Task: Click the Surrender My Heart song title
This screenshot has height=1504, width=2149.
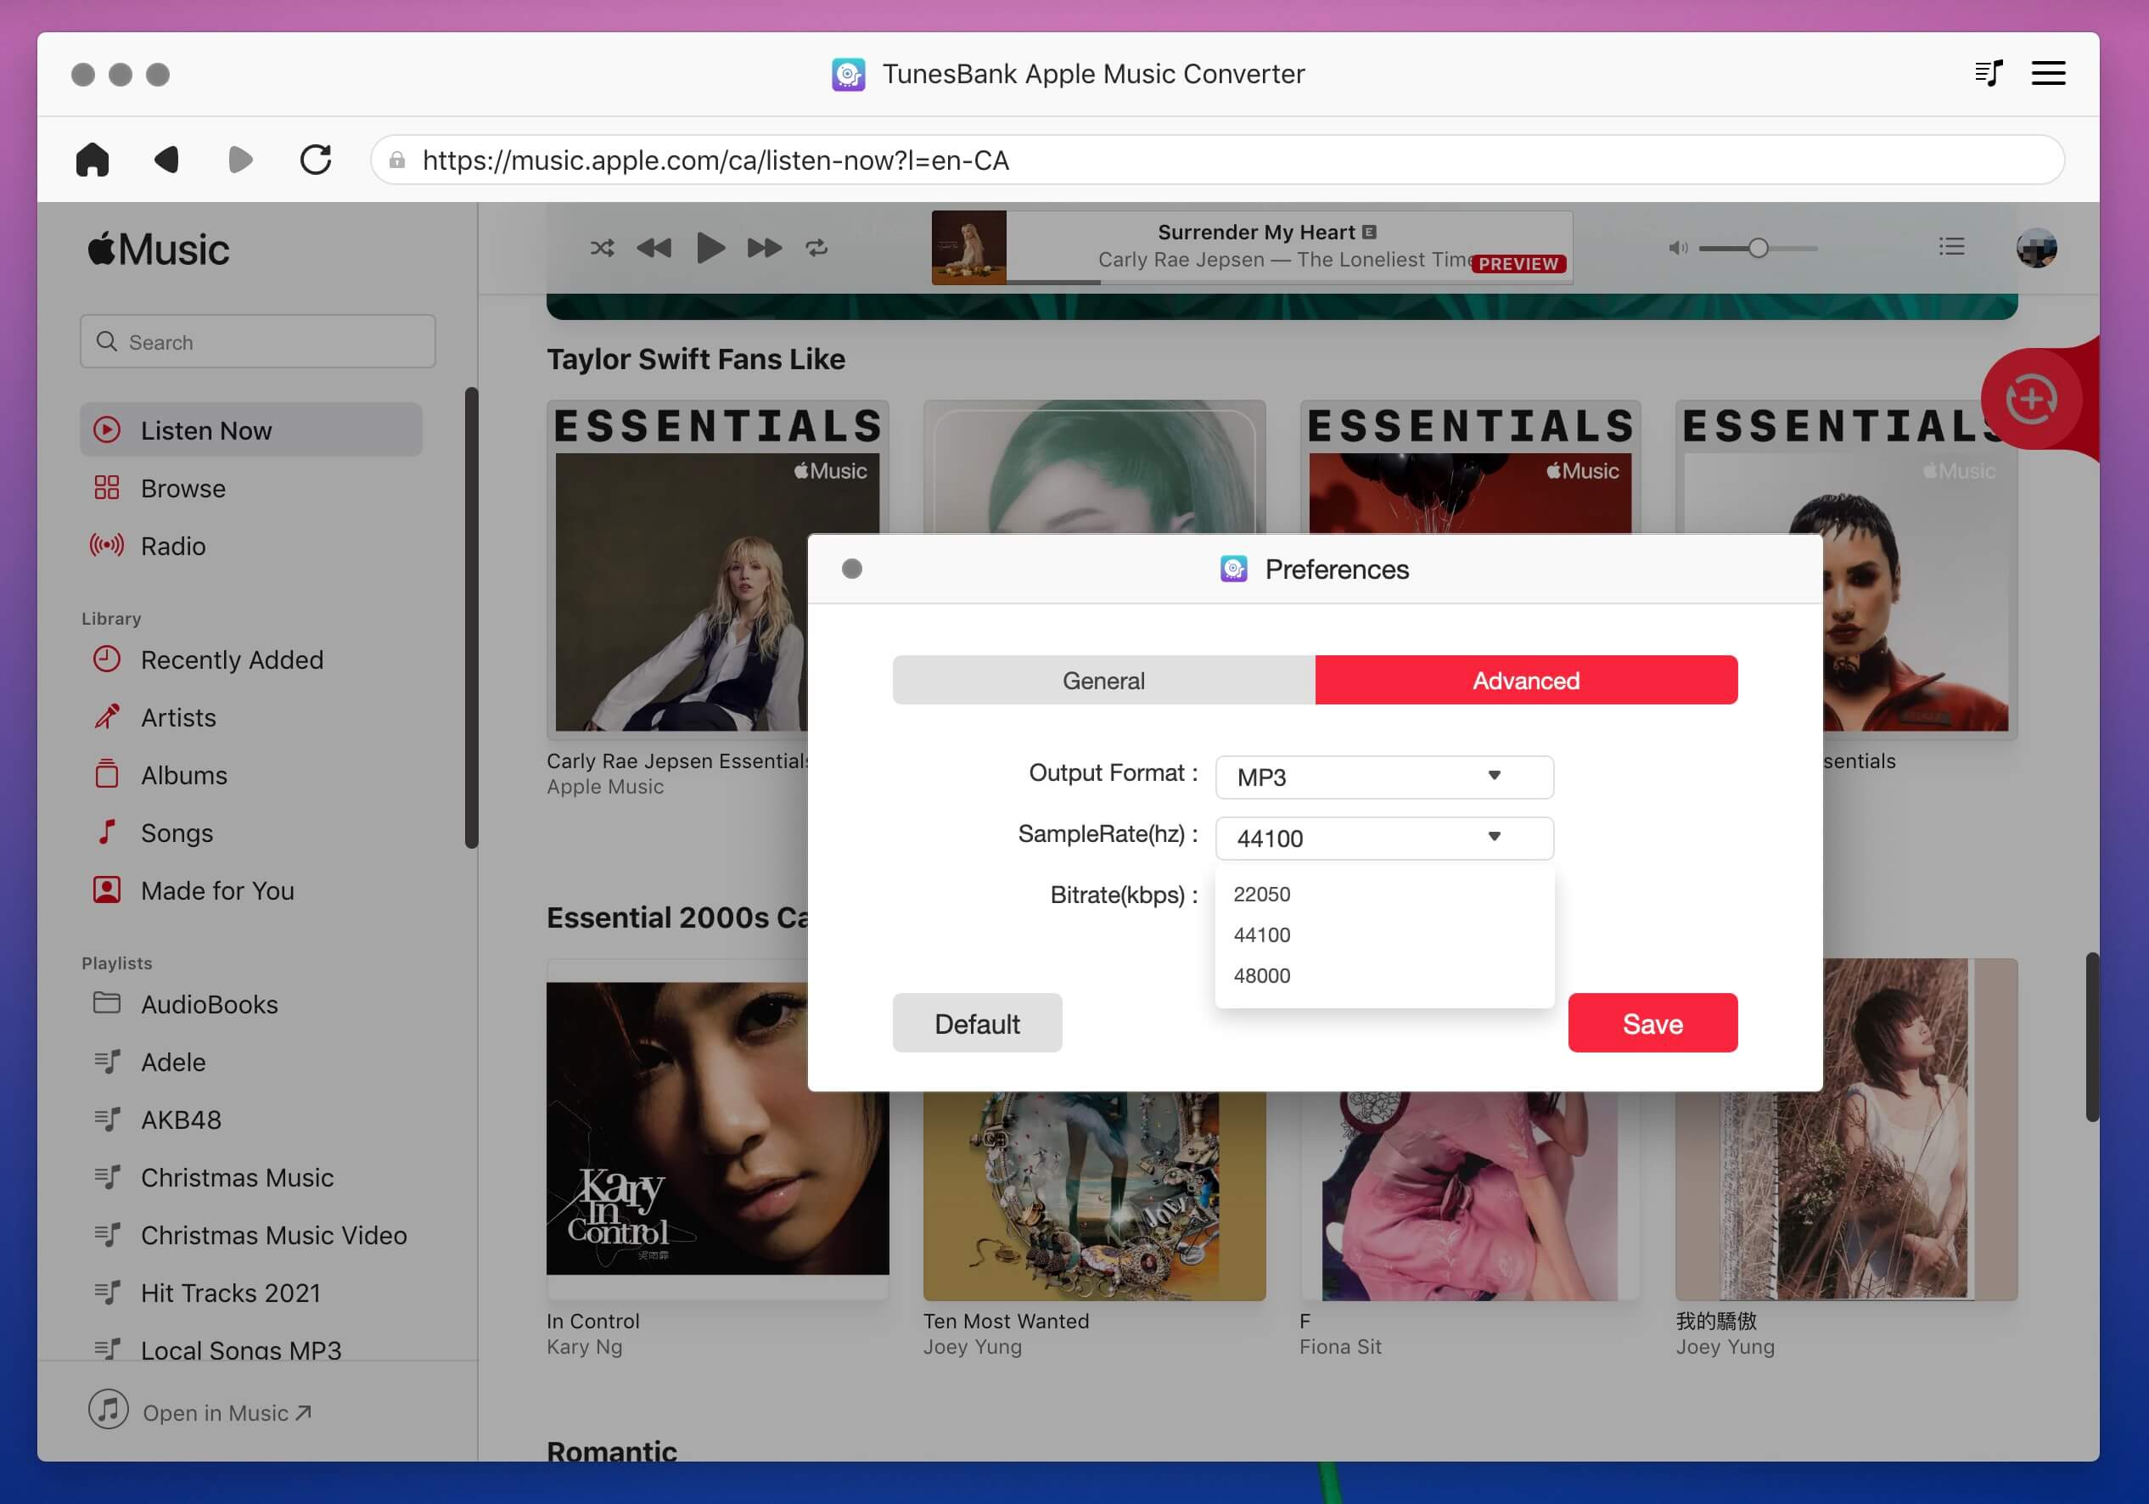Action: (x=1256, y=232)
